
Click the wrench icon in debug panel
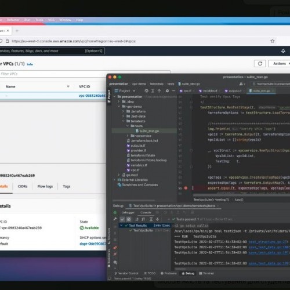(115, 219)
